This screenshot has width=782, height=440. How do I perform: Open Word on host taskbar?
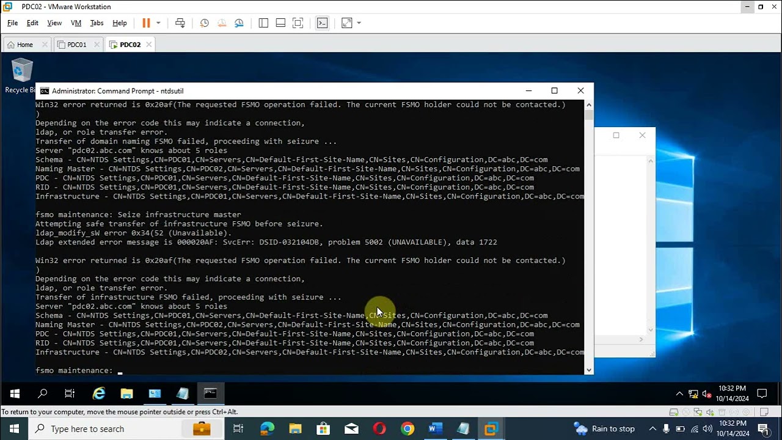coord(435,429)
